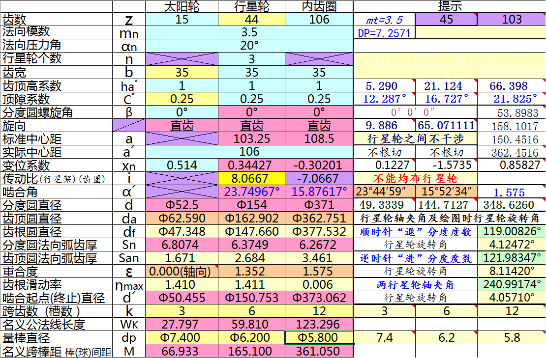Viewport: 546px width, 358px height.
Task: Click over-pin distance cell 165.100
Action: coord(251,351)
